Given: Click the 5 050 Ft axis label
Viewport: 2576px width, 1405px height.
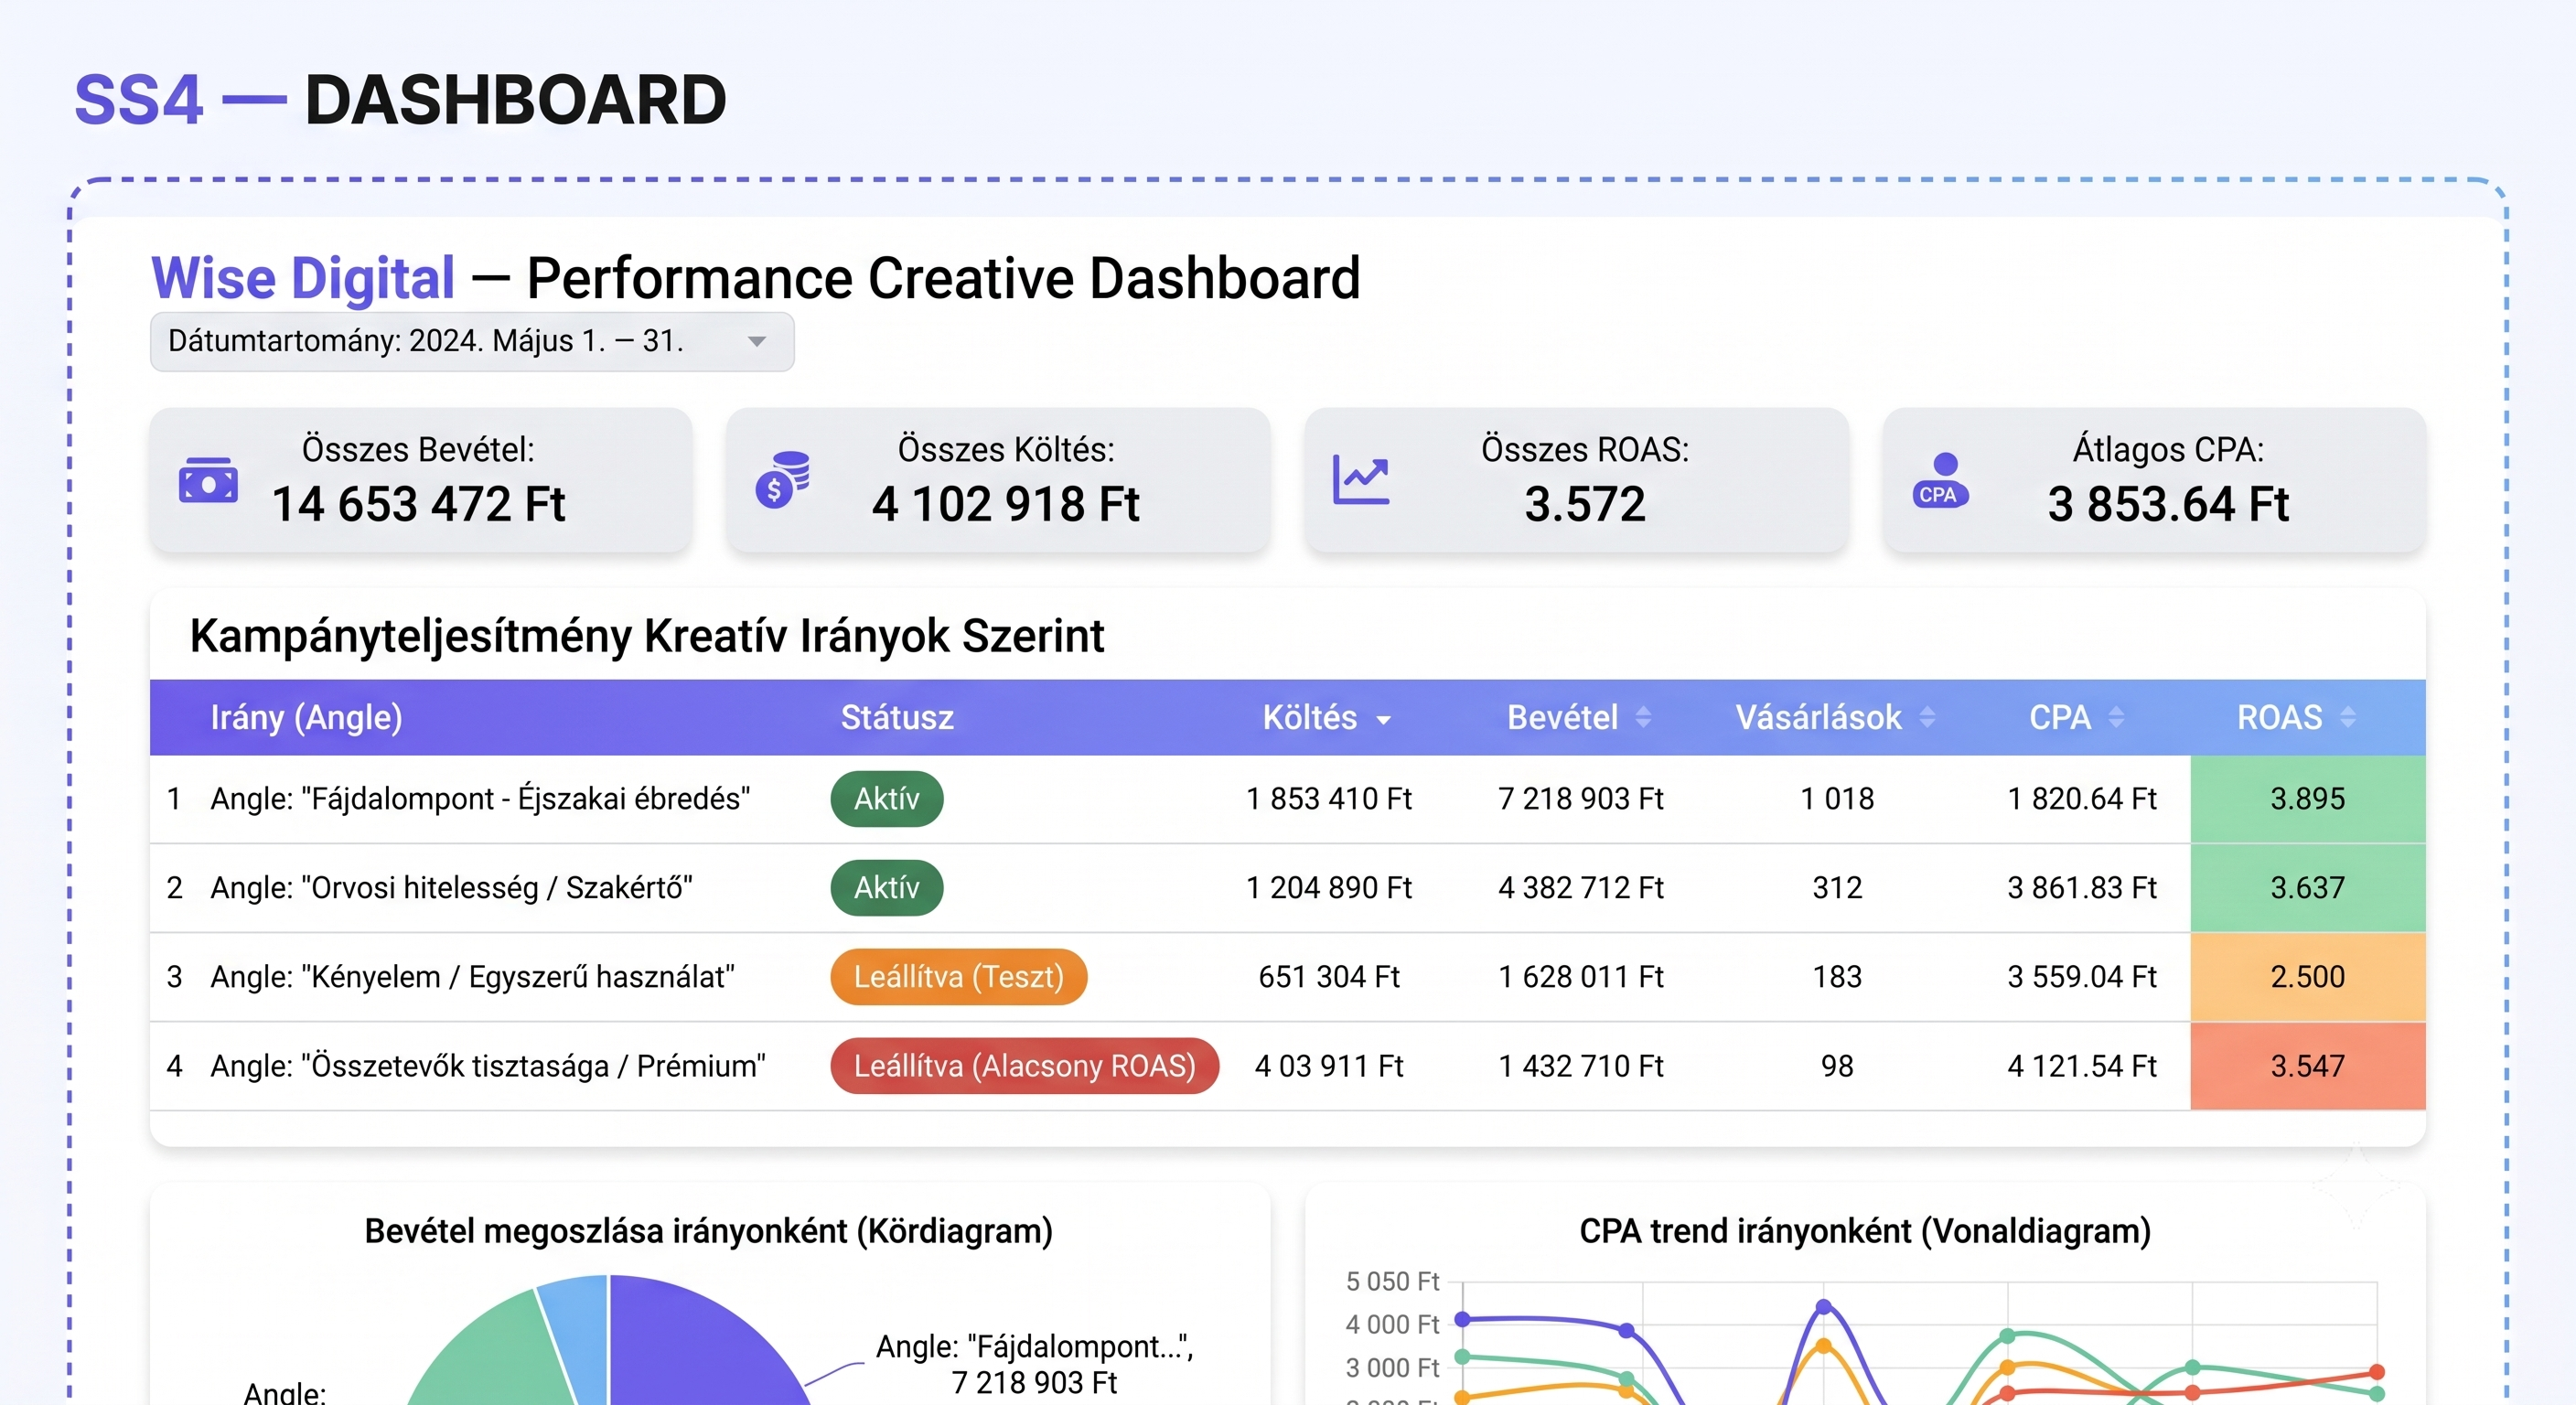Looking at the screenshot, I should click(x=1392, y=1282).
